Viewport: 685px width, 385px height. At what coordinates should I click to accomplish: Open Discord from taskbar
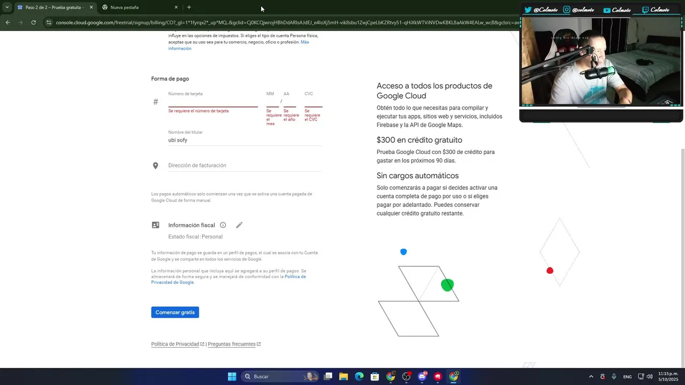(422, 376)
